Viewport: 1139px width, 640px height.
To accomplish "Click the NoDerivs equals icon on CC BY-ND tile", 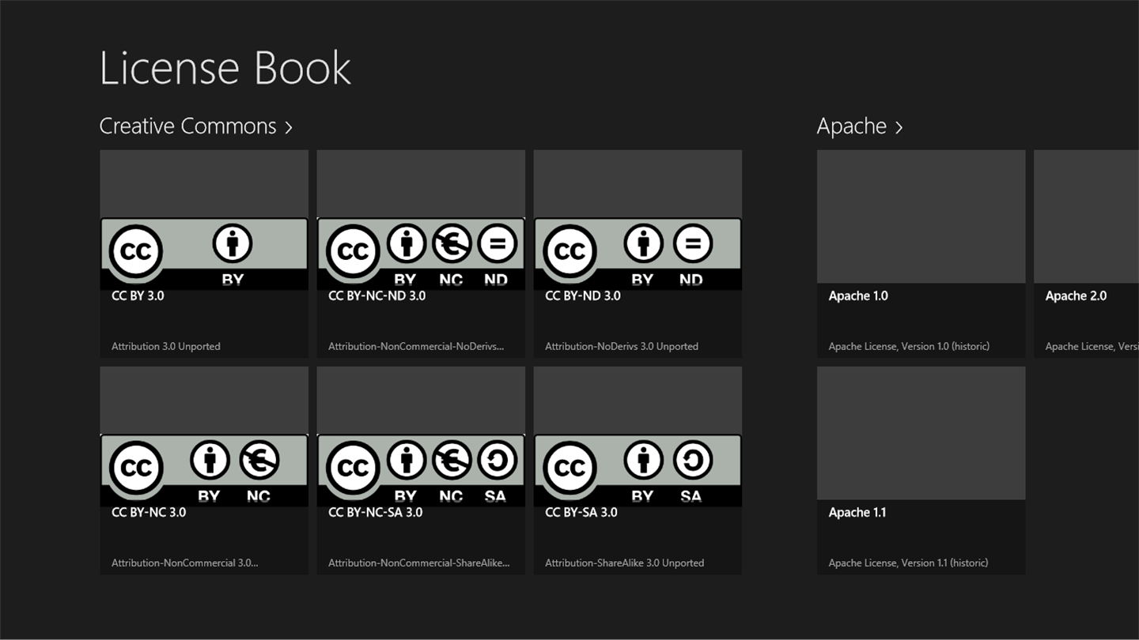I will [x=692, y=244].
